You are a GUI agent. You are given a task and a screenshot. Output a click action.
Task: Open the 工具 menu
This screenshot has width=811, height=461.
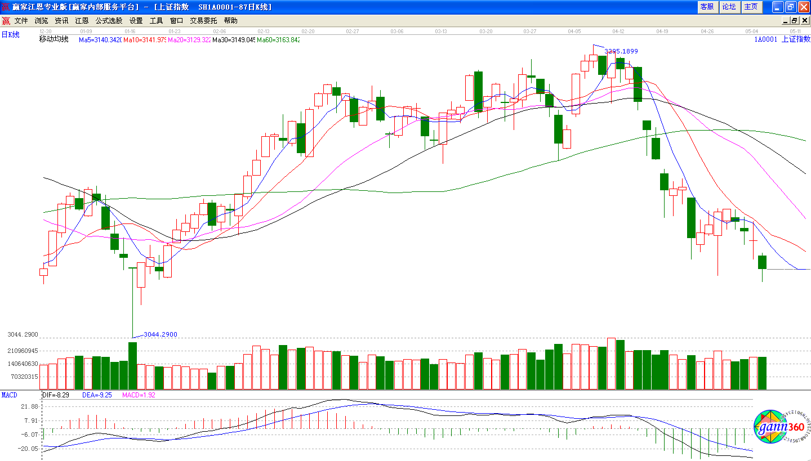click(156, 21)
